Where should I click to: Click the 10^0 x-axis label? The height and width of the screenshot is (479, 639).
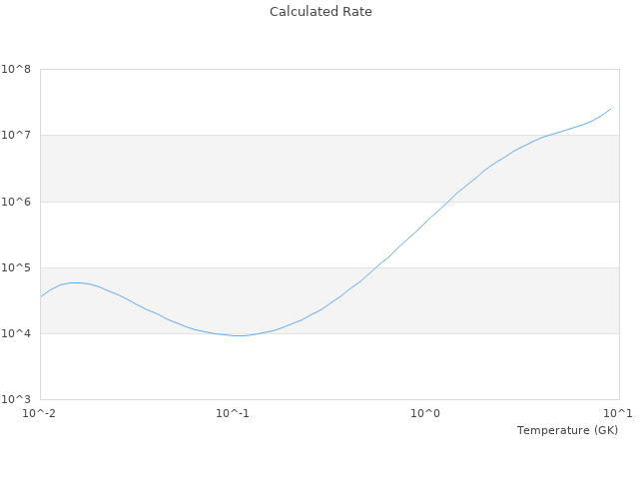[x=425, y=413]
